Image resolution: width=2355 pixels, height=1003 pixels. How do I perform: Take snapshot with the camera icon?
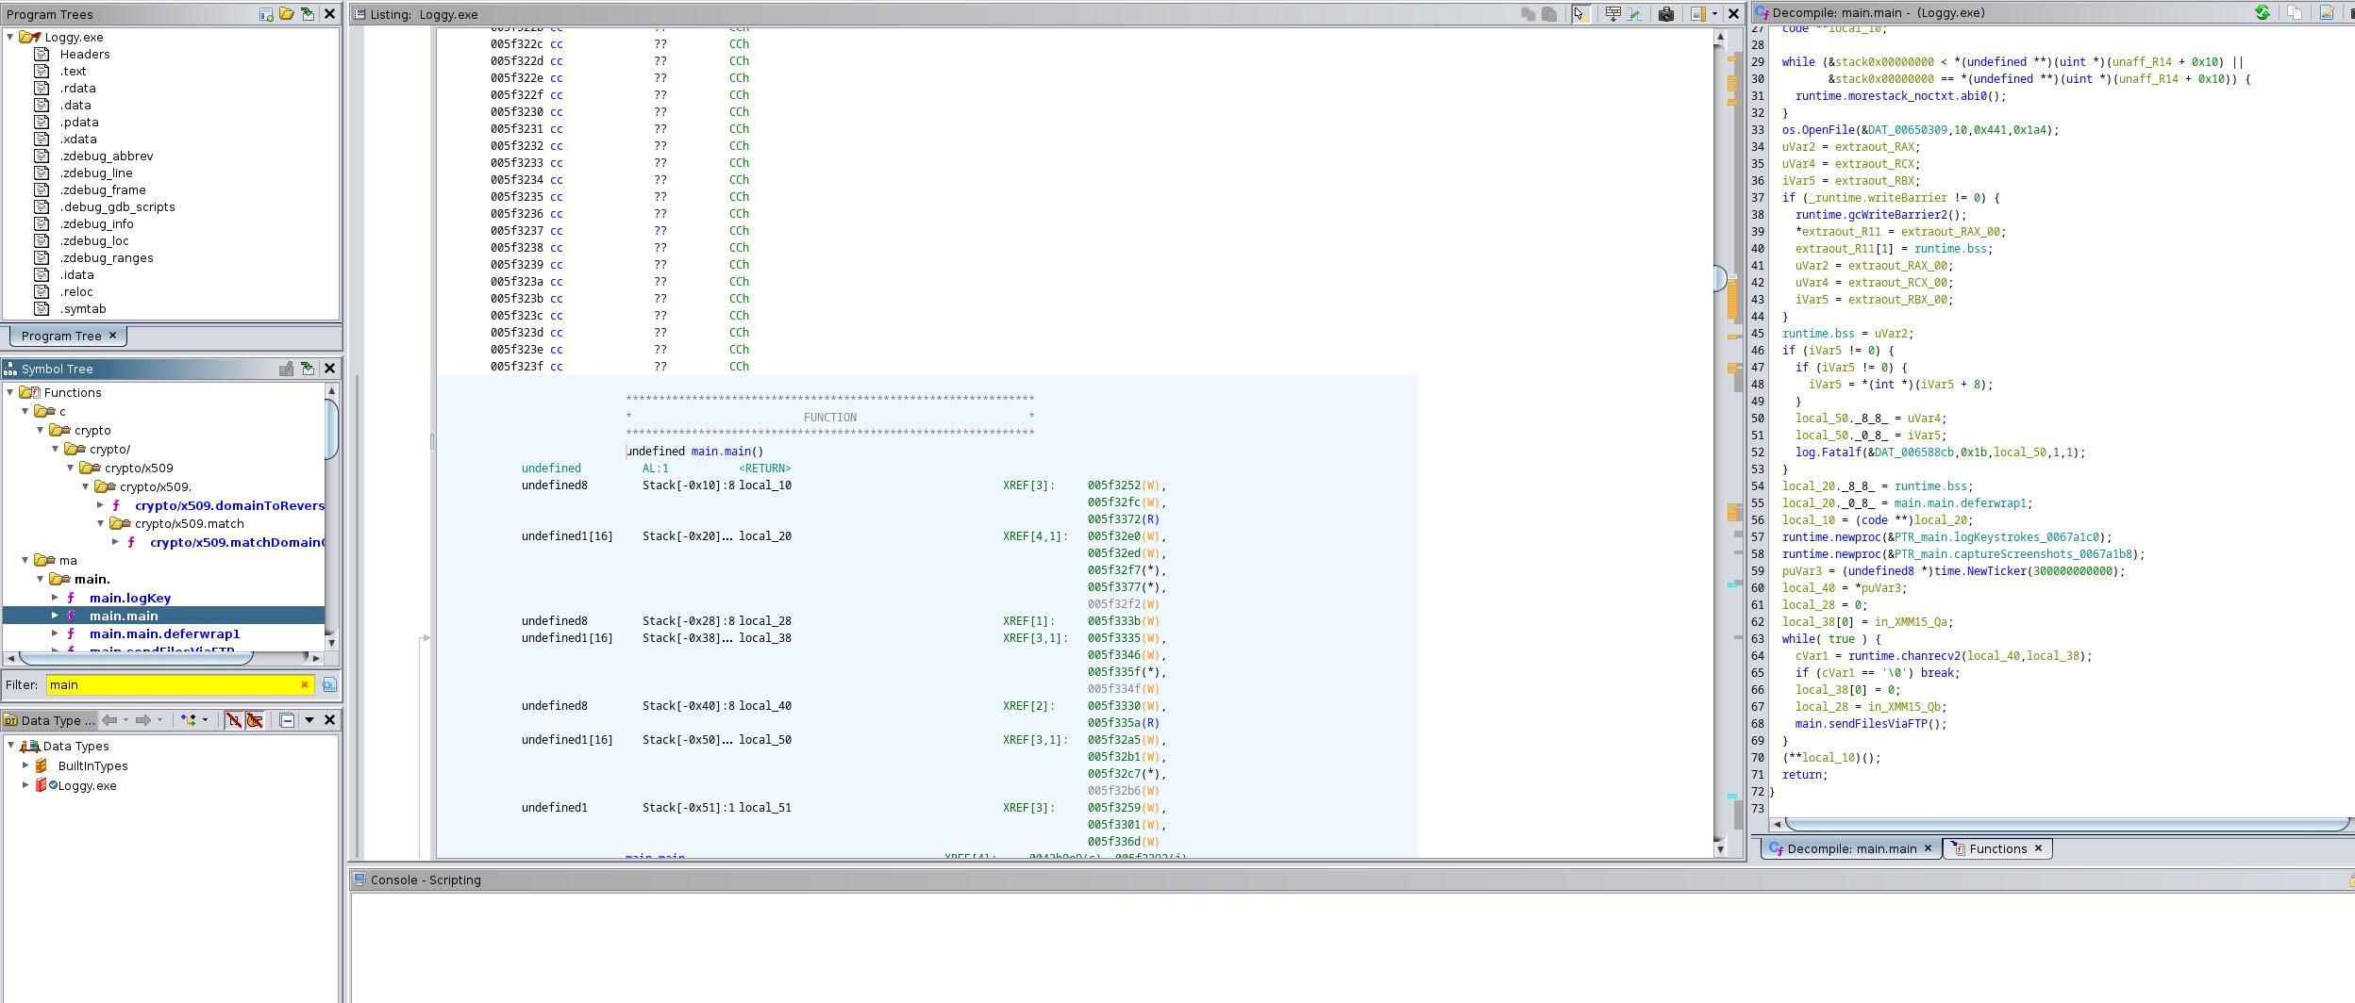tap(1666, 14)
